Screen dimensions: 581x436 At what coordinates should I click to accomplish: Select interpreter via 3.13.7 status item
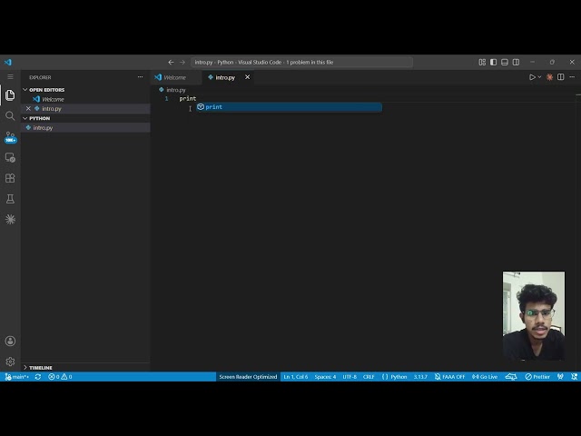coord(420,377)
